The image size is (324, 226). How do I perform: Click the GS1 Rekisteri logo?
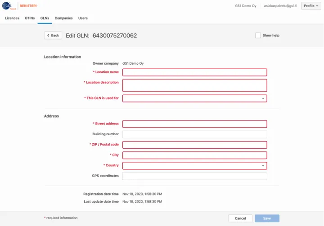click(x=19, y=6)
